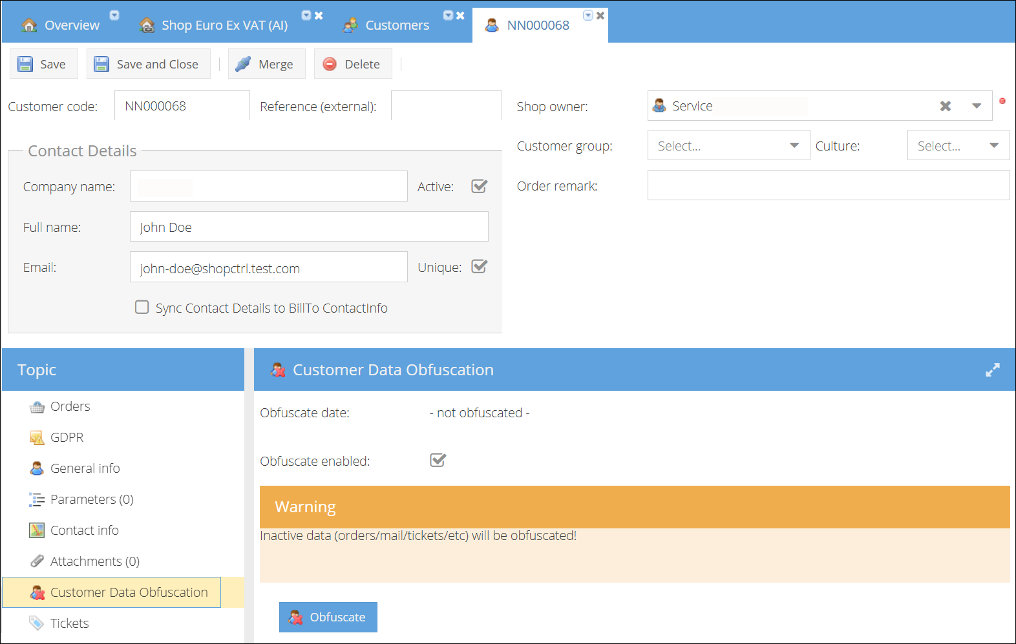Click the Merge toolbar icon
1016x644 pixels.
(244, 64)
